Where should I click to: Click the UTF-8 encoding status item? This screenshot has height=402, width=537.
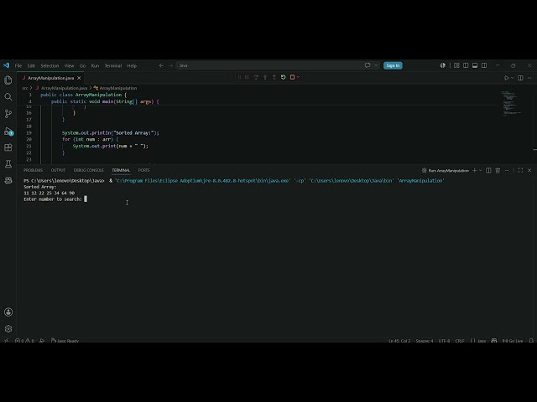pyautogui.click(x=444, y=341)
